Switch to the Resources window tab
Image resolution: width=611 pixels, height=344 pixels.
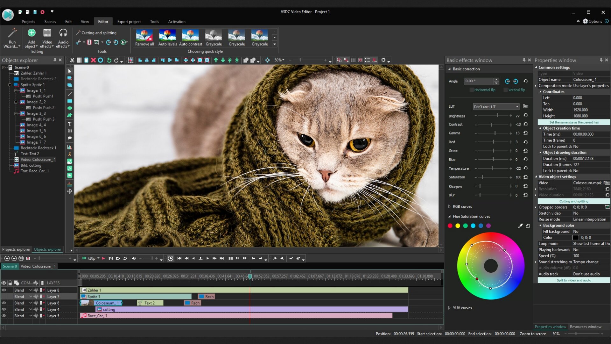pyautogui.click(x=585, y=326)
